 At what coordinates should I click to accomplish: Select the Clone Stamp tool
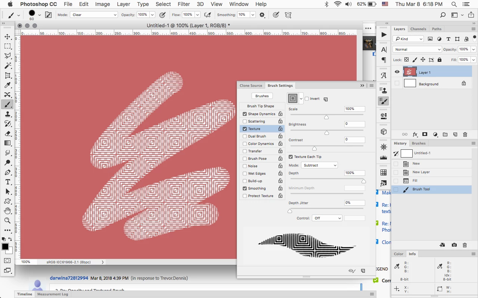tap(7, 114)
